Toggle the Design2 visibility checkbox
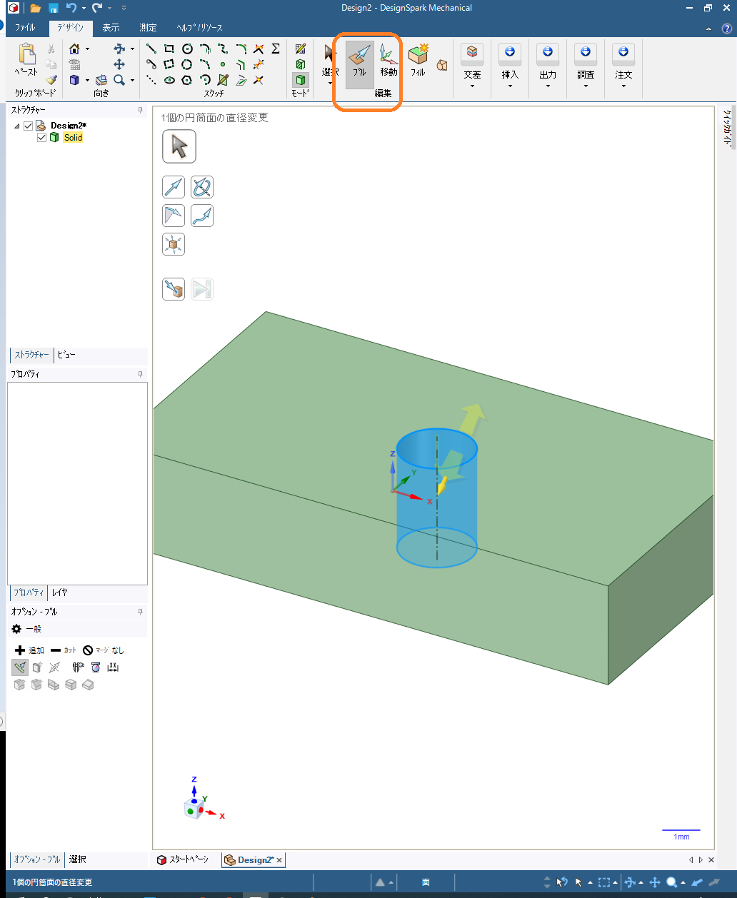The image size is (737, 898). 29,126
